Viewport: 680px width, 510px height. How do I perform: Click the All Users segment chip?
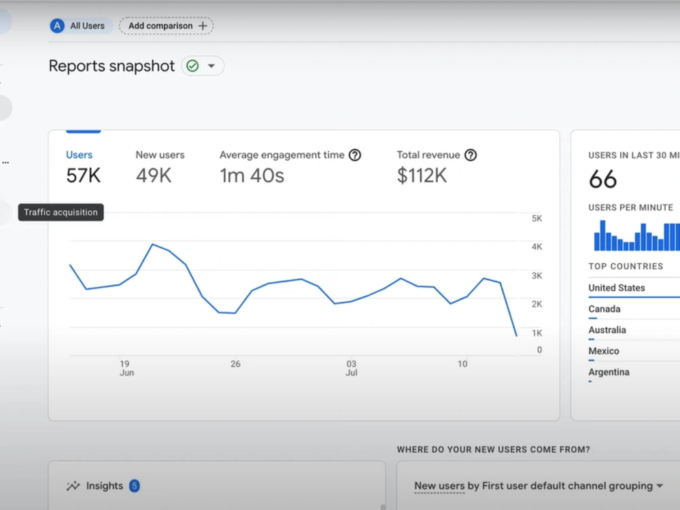point(81,26)
